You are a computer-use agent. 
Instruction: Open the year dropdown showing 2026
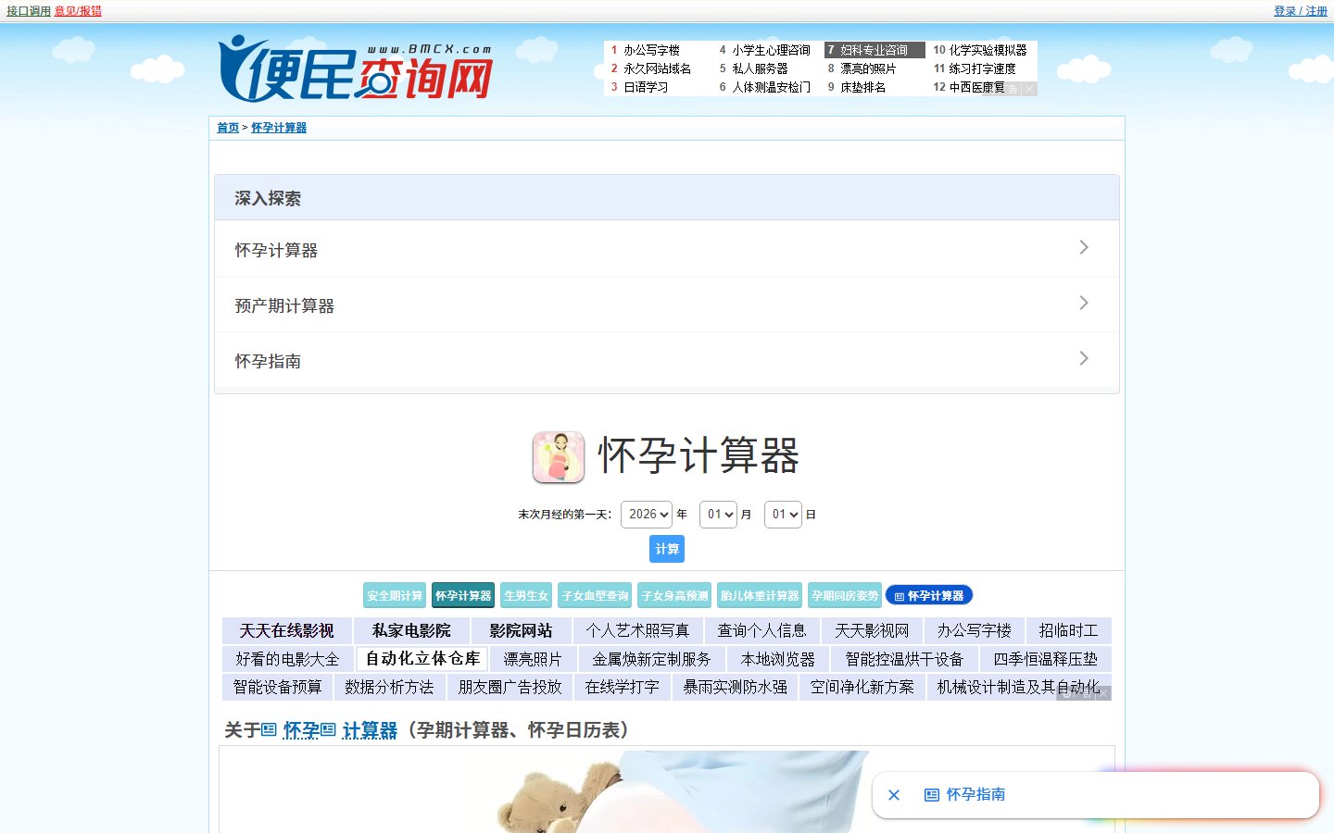tap(647, 515)
